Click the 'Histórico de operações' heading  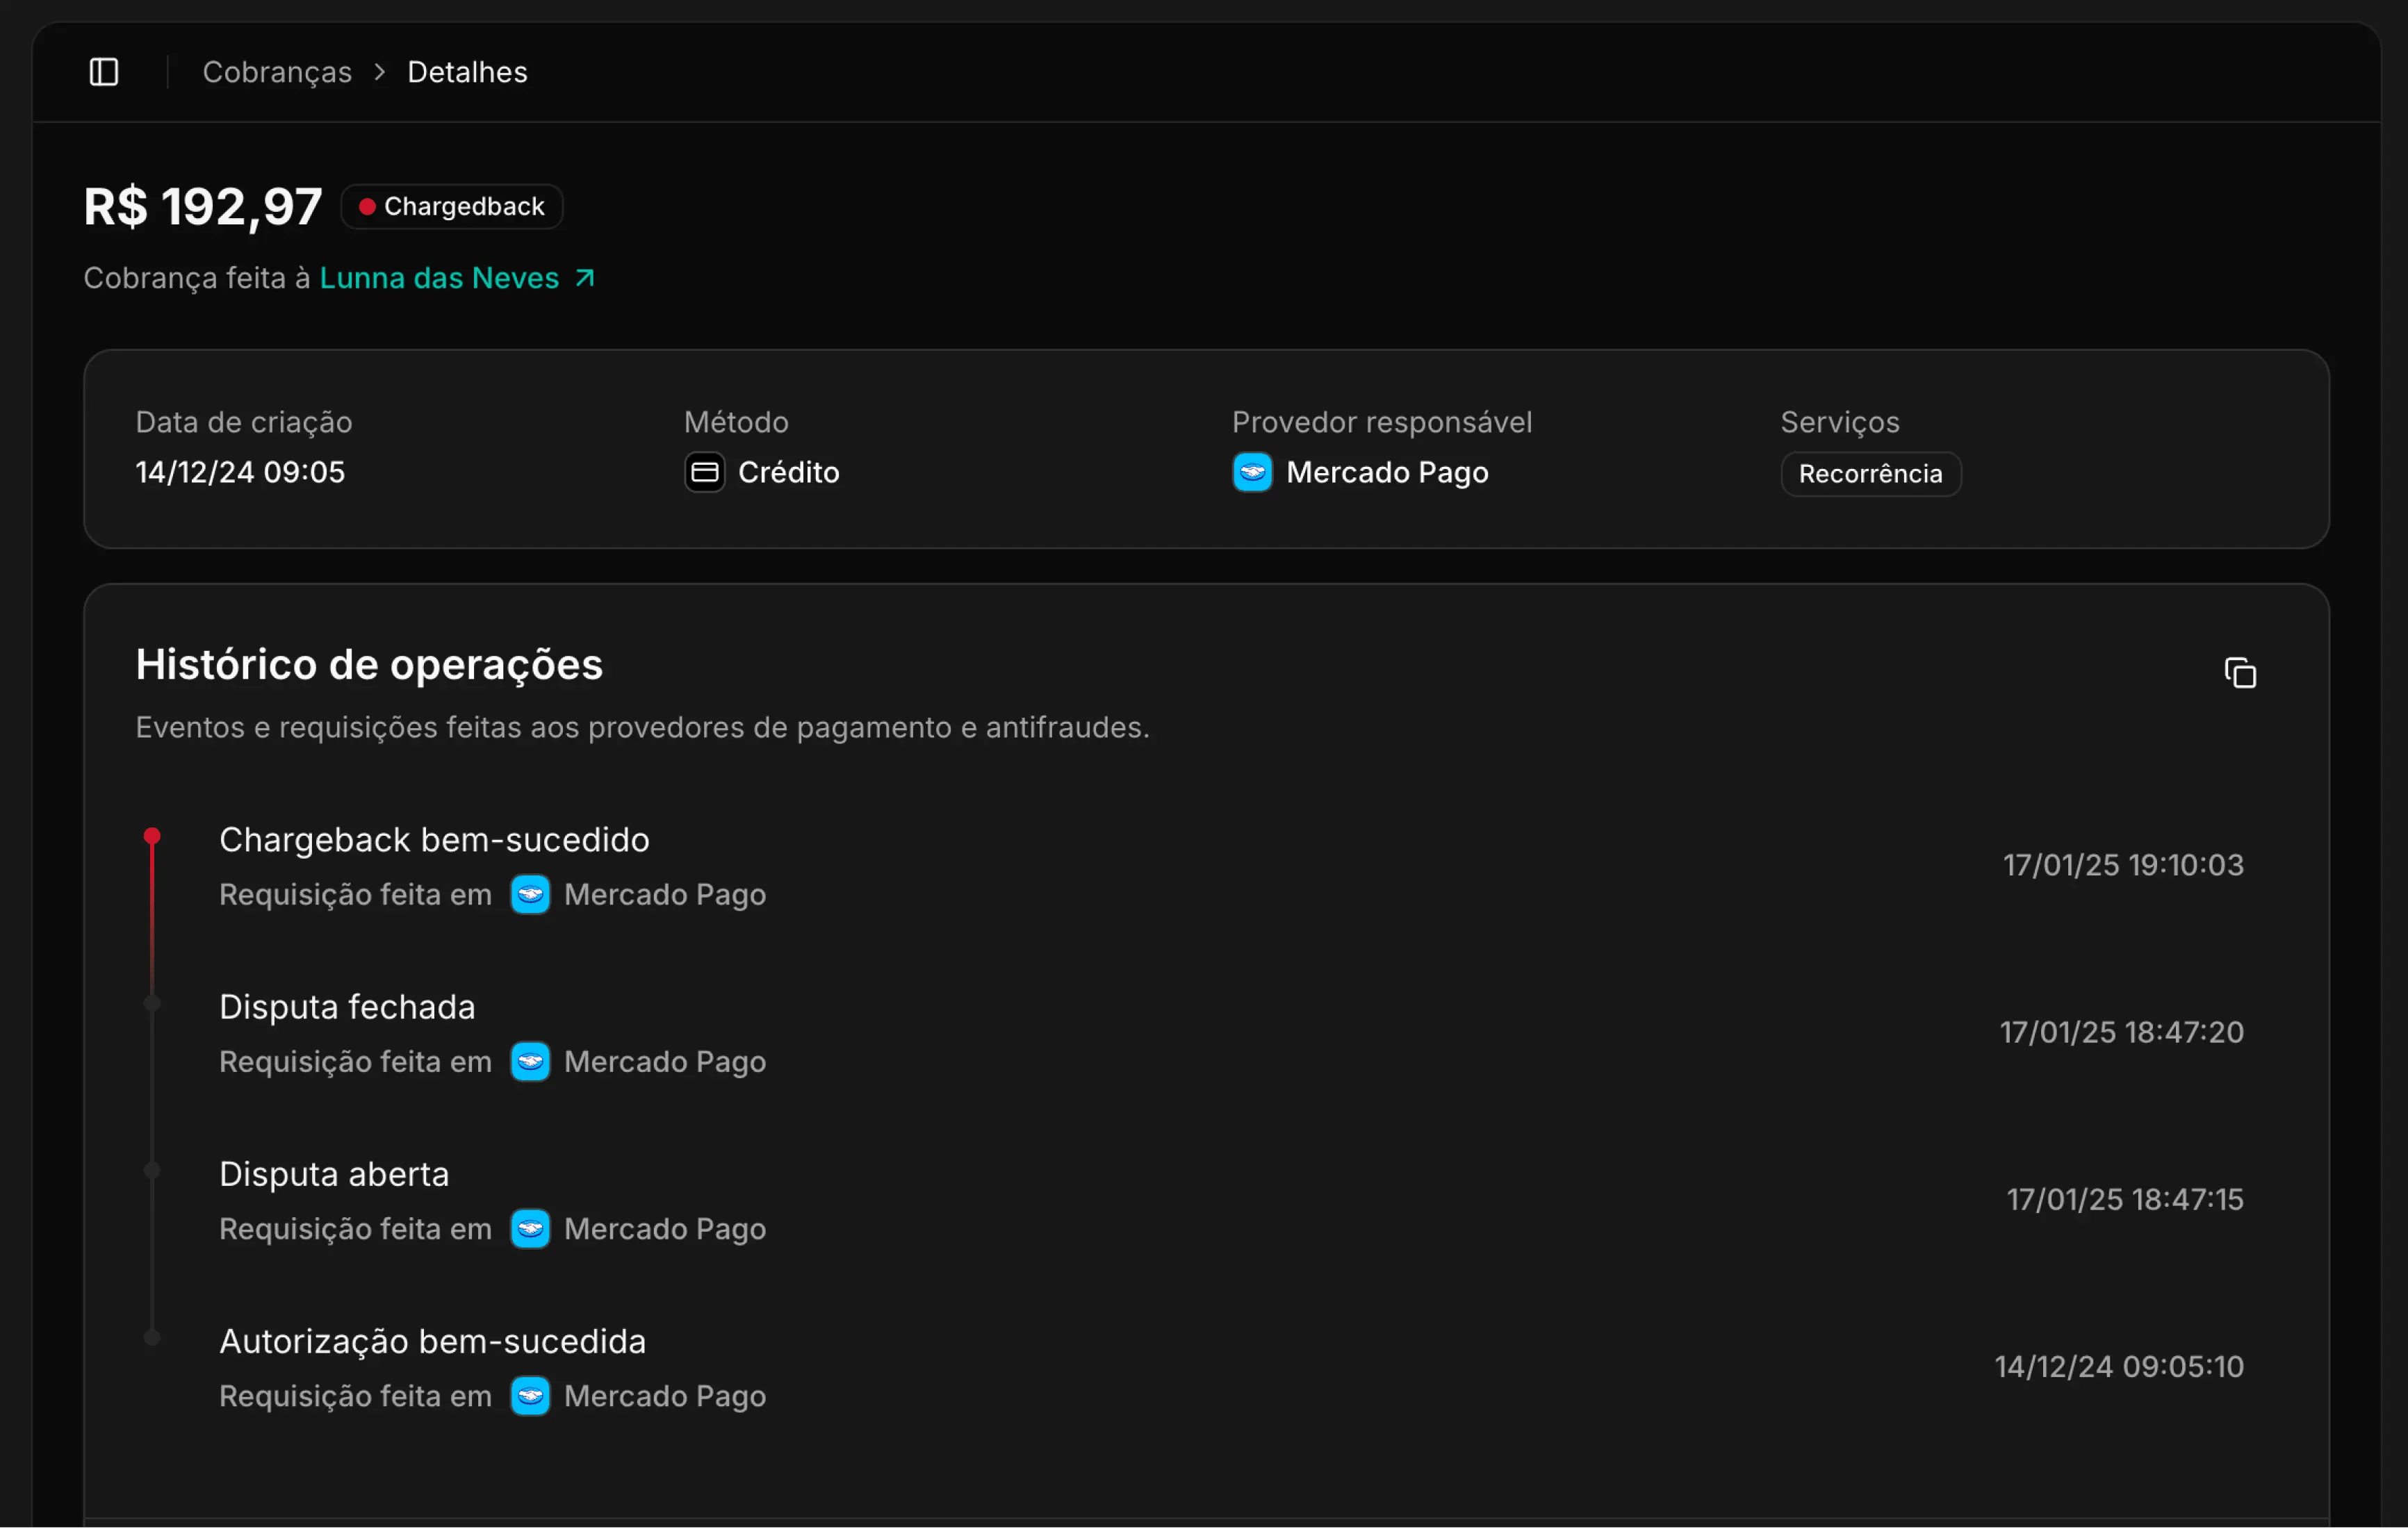click(x=369, y=665)
